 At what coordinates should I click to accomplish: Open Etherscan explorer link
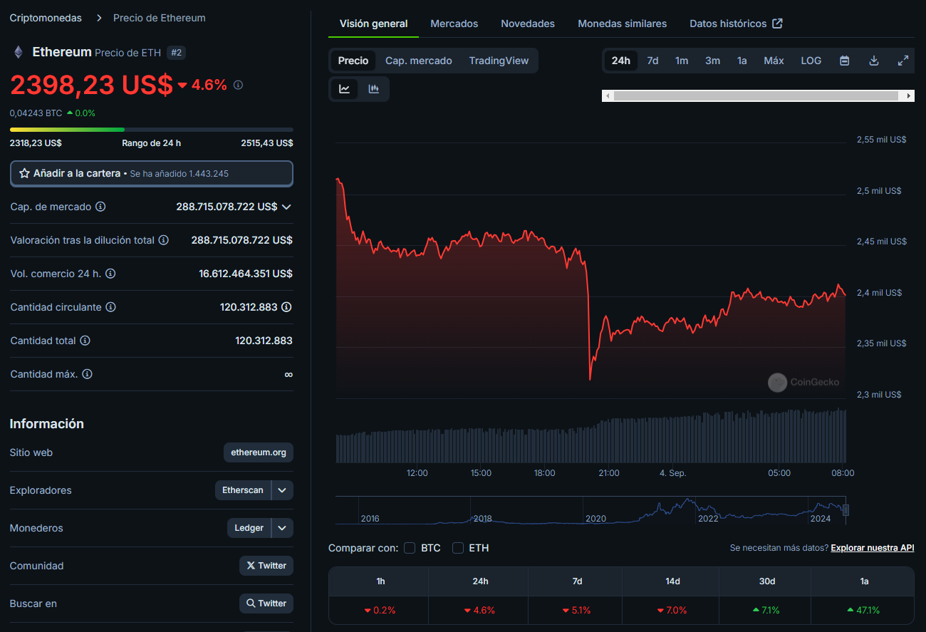(x=243, y=490)
